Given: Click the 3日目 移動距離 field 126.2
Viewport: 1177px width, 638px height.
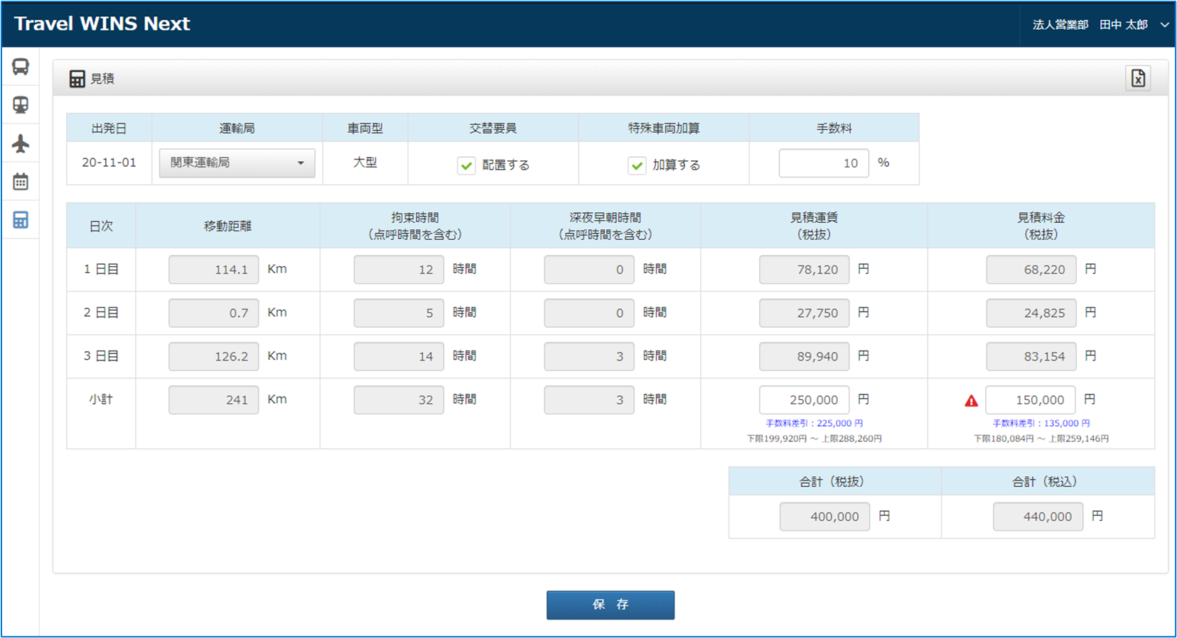Looking at the screenshot, I should 213,356.
